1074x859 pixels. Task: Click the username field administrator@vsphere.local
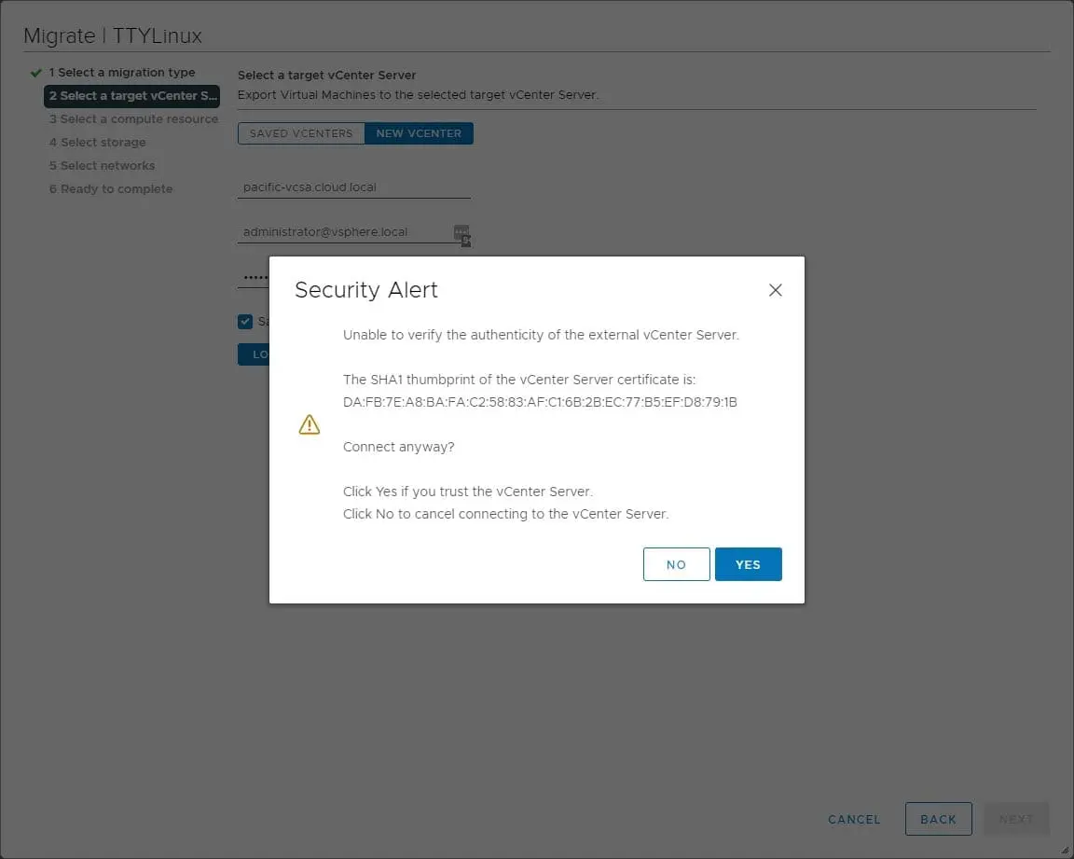[x=343, y=232]
